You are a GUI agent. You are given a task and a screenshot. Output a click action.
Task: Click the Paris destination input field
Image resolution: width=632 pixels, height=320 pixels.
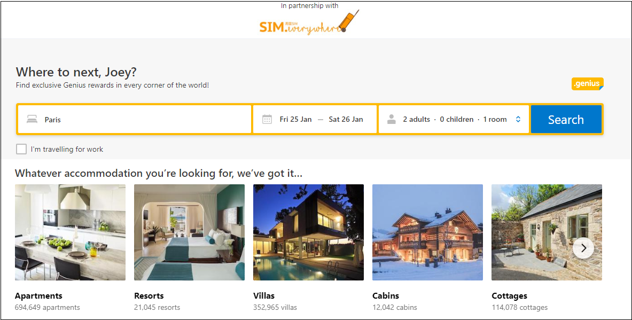coord(135,119)
